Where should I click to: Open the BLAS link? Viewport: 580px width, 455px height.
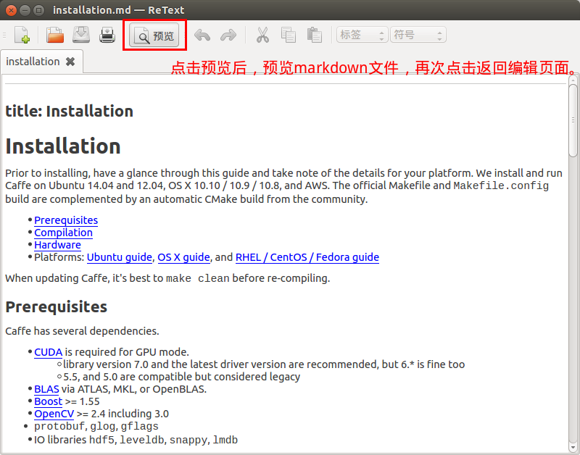tap(46, 389)
